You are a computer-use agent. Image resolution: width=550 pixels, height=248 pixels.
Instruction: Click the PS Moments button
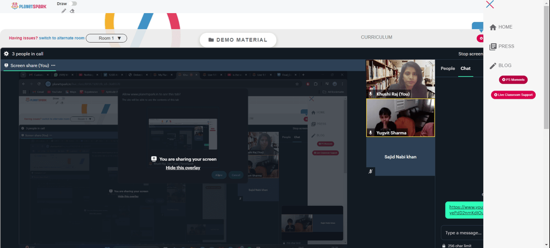pyautogui.click(x=513, y=80)
